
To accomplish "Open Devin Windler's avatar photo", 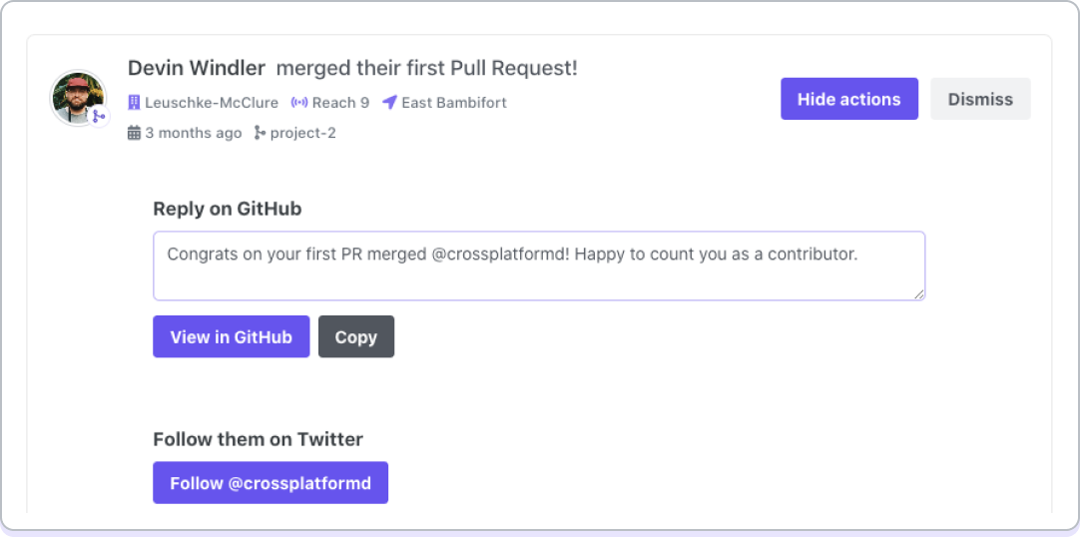I will coord(77,97).
